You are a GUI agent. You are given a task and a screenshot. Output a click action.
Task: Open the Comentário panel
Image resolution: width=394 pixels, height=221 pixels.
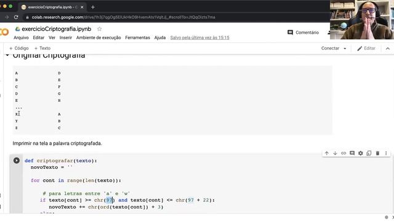click(303, 33)
